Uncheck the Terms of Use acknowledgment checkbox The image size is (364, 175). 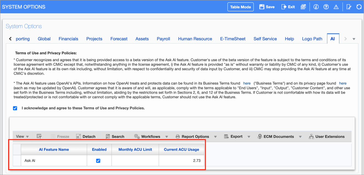click(x=15, y=108)
